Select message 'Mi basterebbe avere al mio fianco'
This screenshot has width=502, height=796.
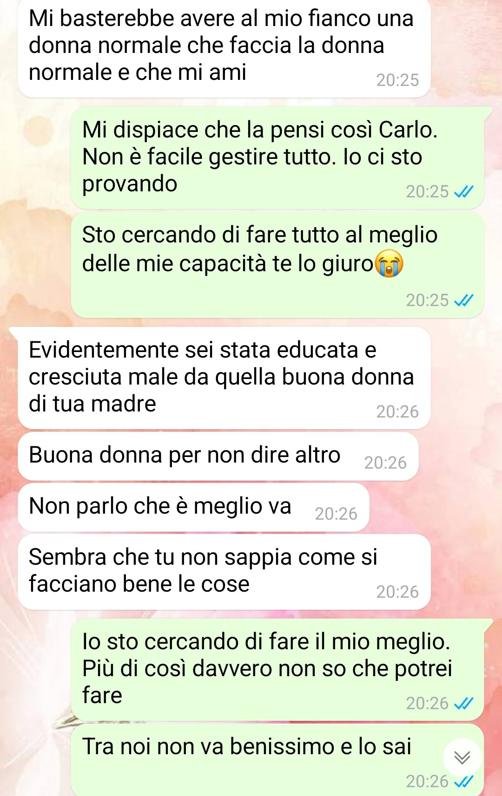(224, 48)
